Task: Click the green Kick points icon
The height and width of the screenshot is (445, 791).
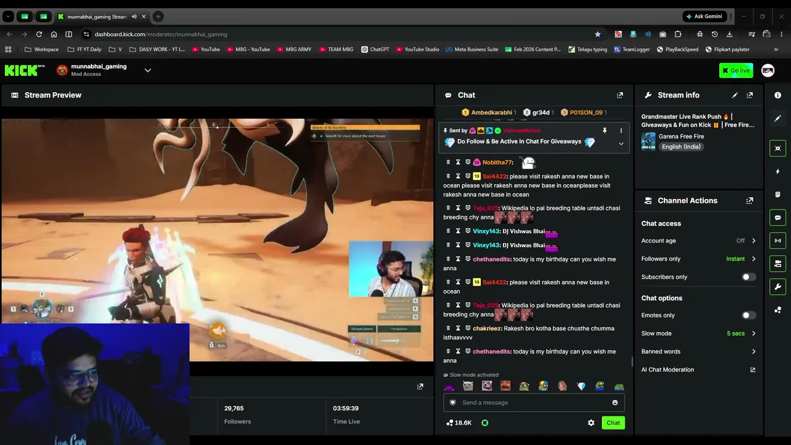Action: pyautogui.click(x=484, y=423)
